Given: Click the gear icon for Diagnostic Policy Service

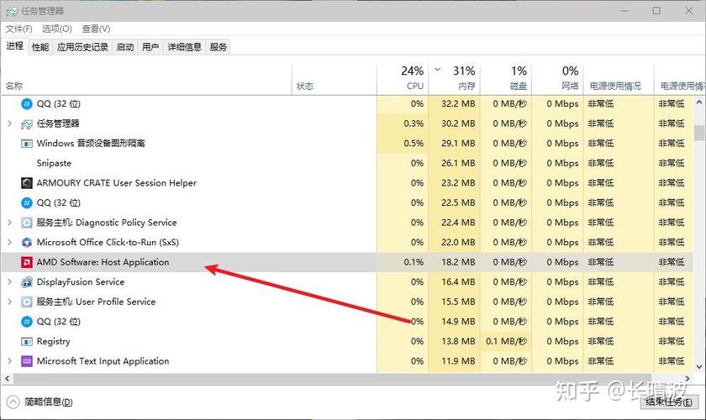Looking at the screenshot, I should pos(27,223).
